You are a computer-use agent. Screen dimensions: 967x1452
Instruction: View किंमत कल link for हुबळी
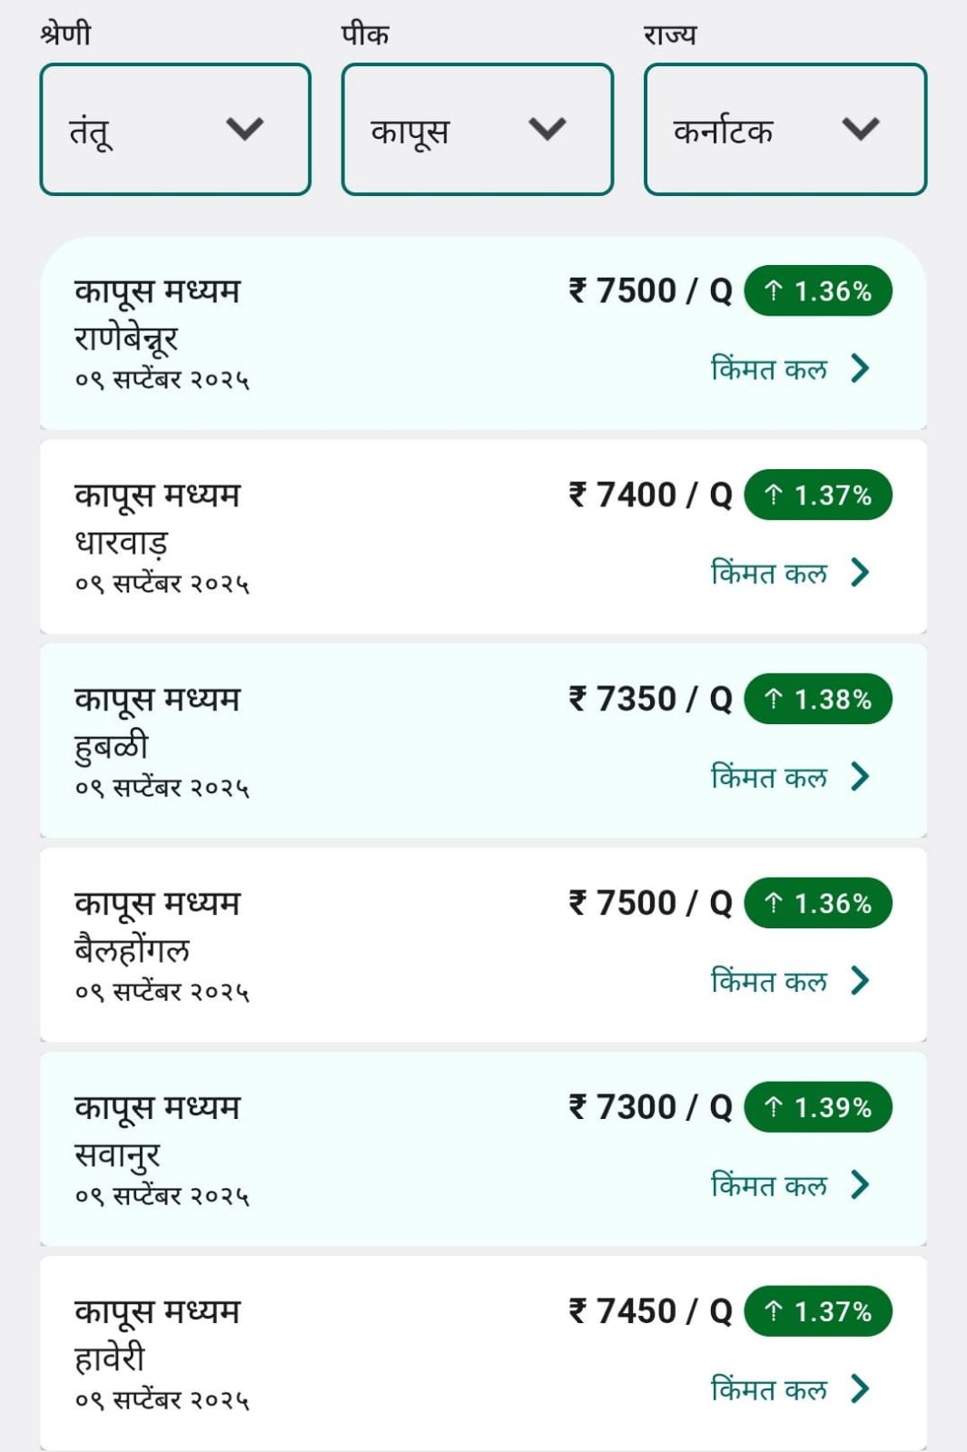pyautogui.click(x=769, y=777)
